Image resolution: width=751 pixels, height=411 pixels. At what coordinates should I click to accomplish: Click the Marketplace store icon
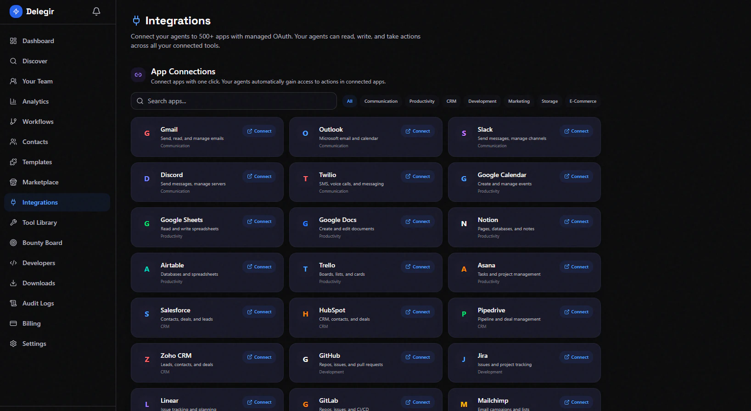tap(13, 182)
